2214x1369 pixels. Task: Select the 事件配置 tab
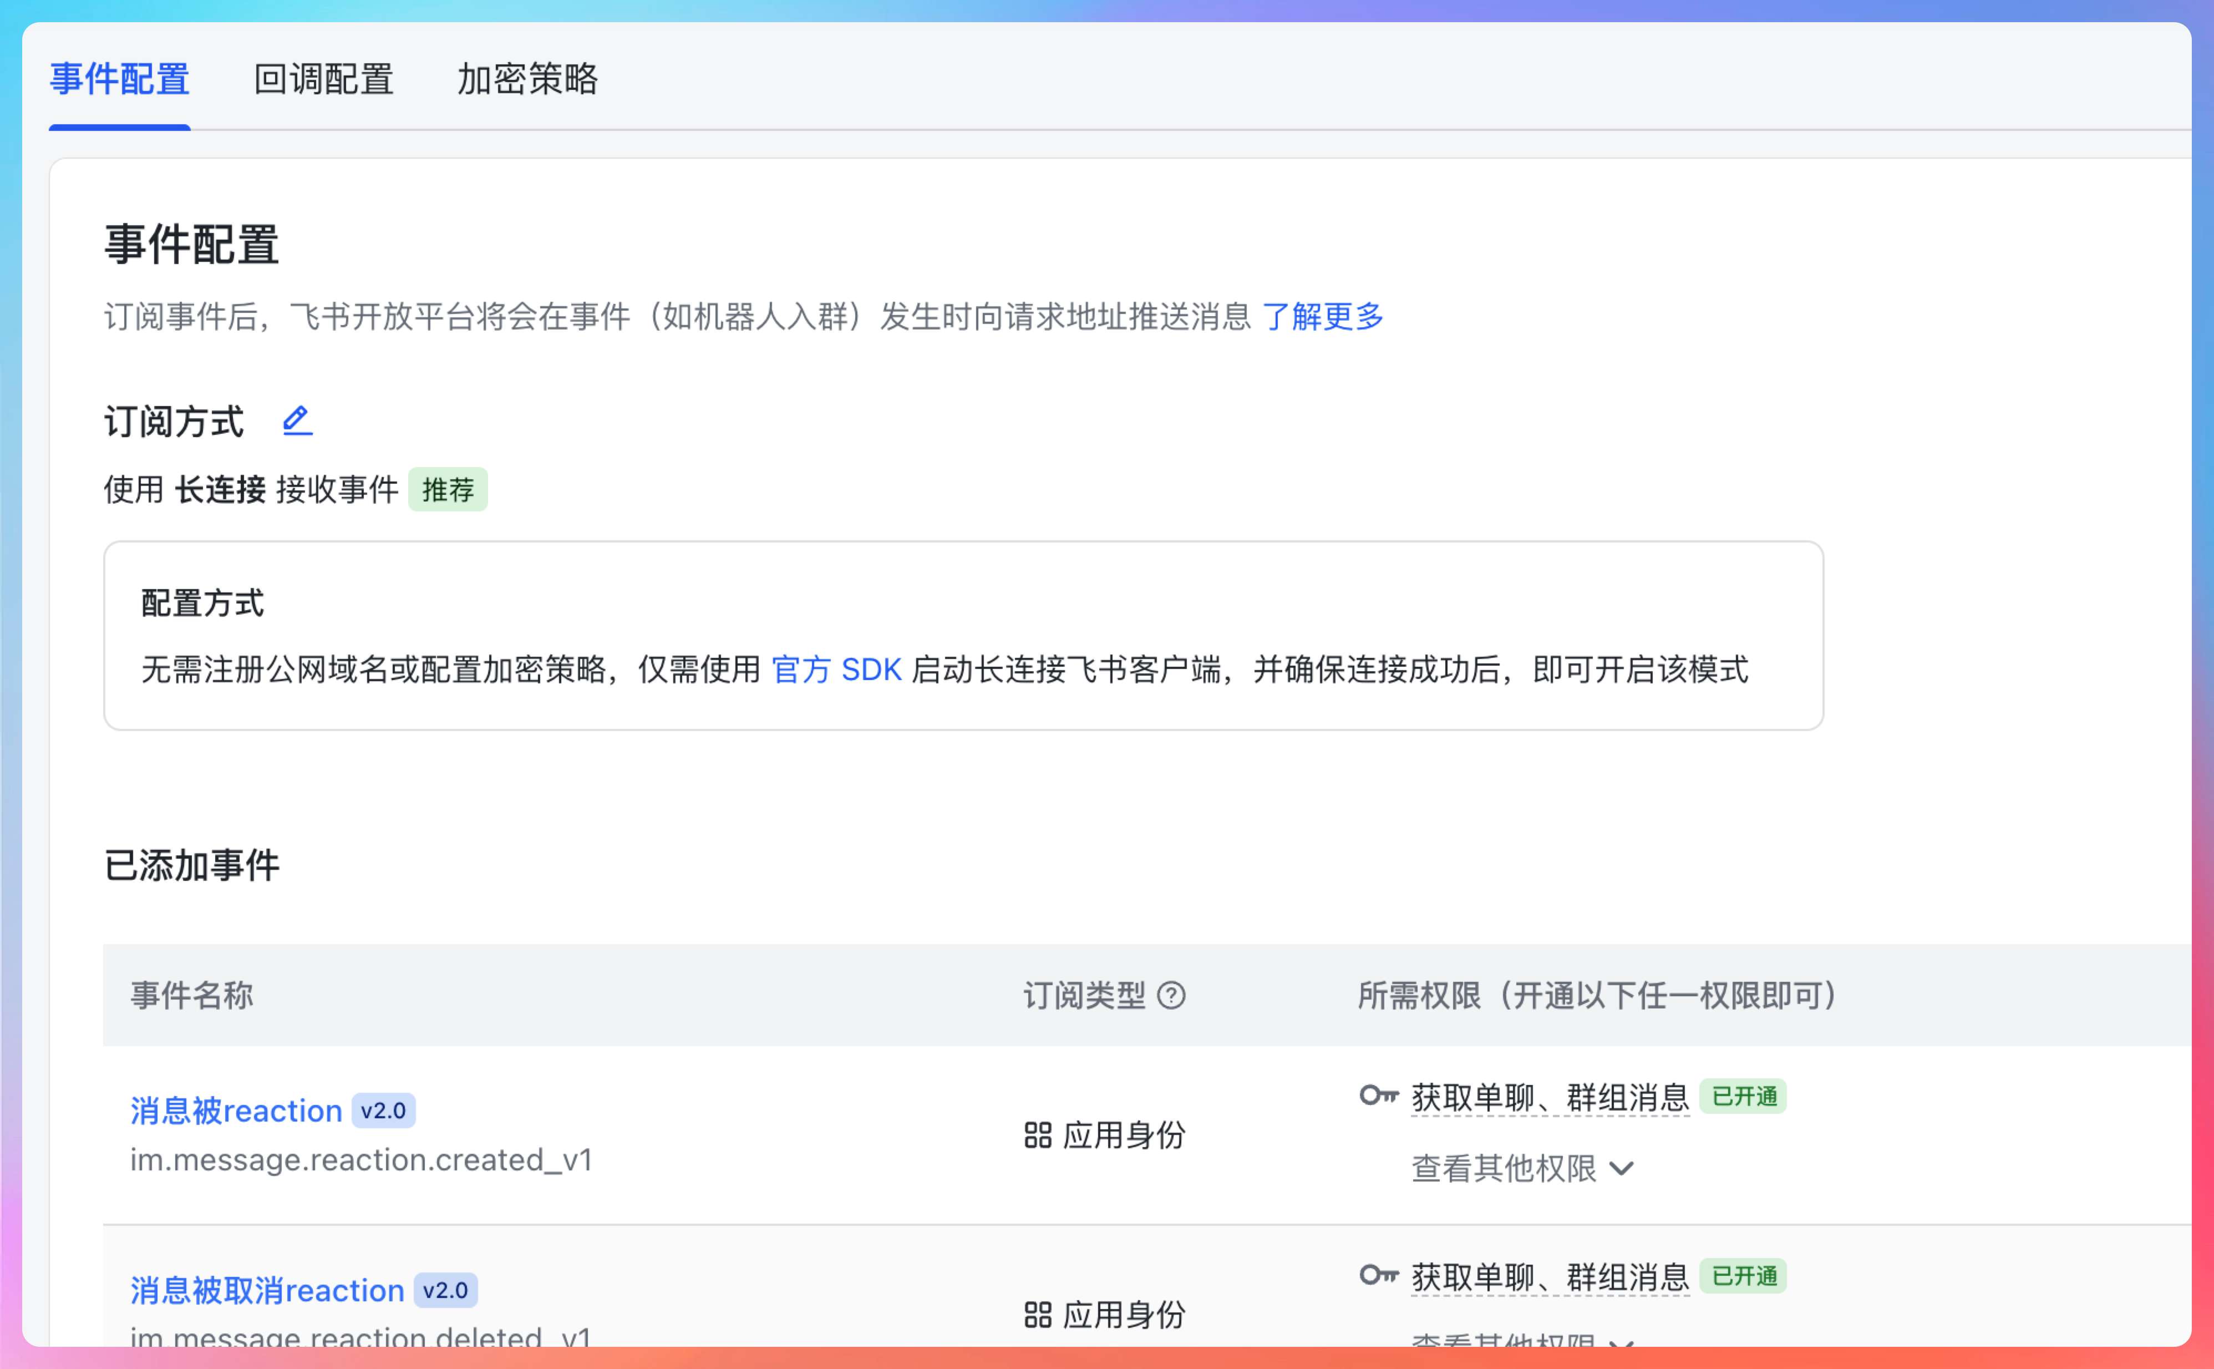[119, 80]
